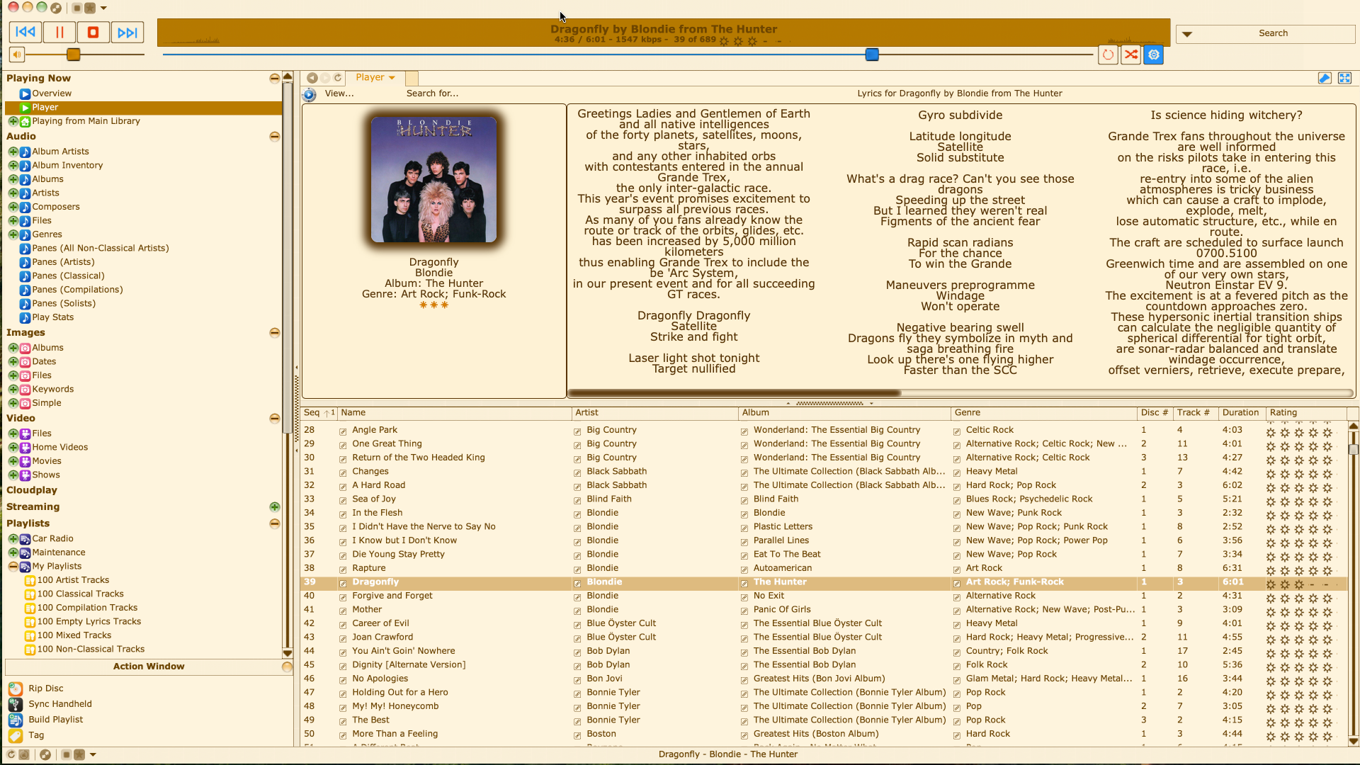Open the Sync Handheld action
The width and height of the screenshot is (1360, 765).
click(60, 704)
